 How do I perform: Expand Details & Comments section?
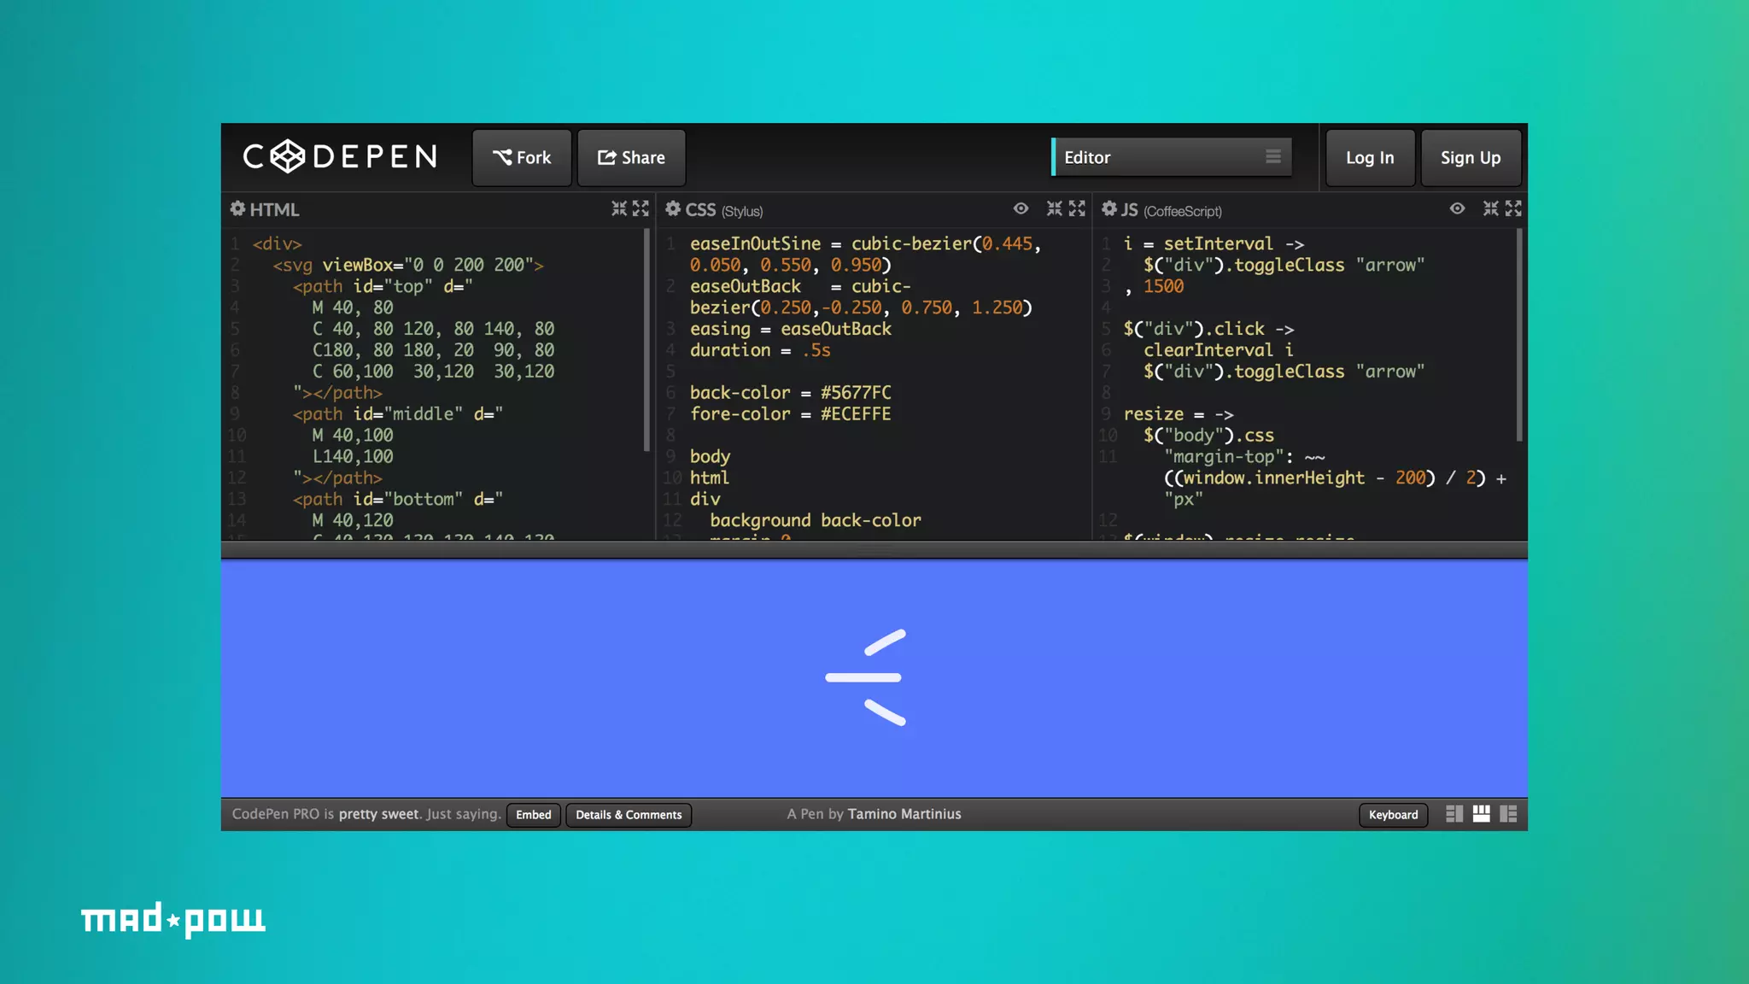629,815
